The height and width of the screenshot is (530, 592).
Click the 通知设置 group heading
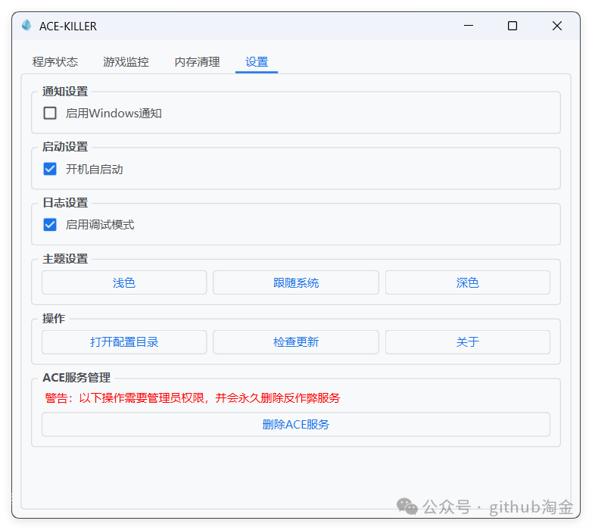coord(65,92)
